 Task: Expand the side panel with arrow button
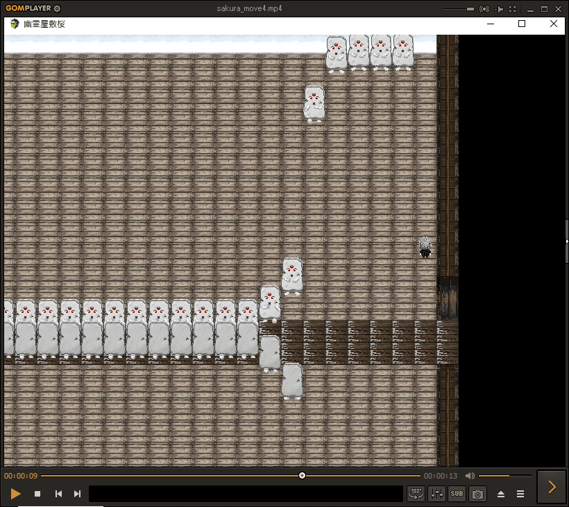[552, 487]
